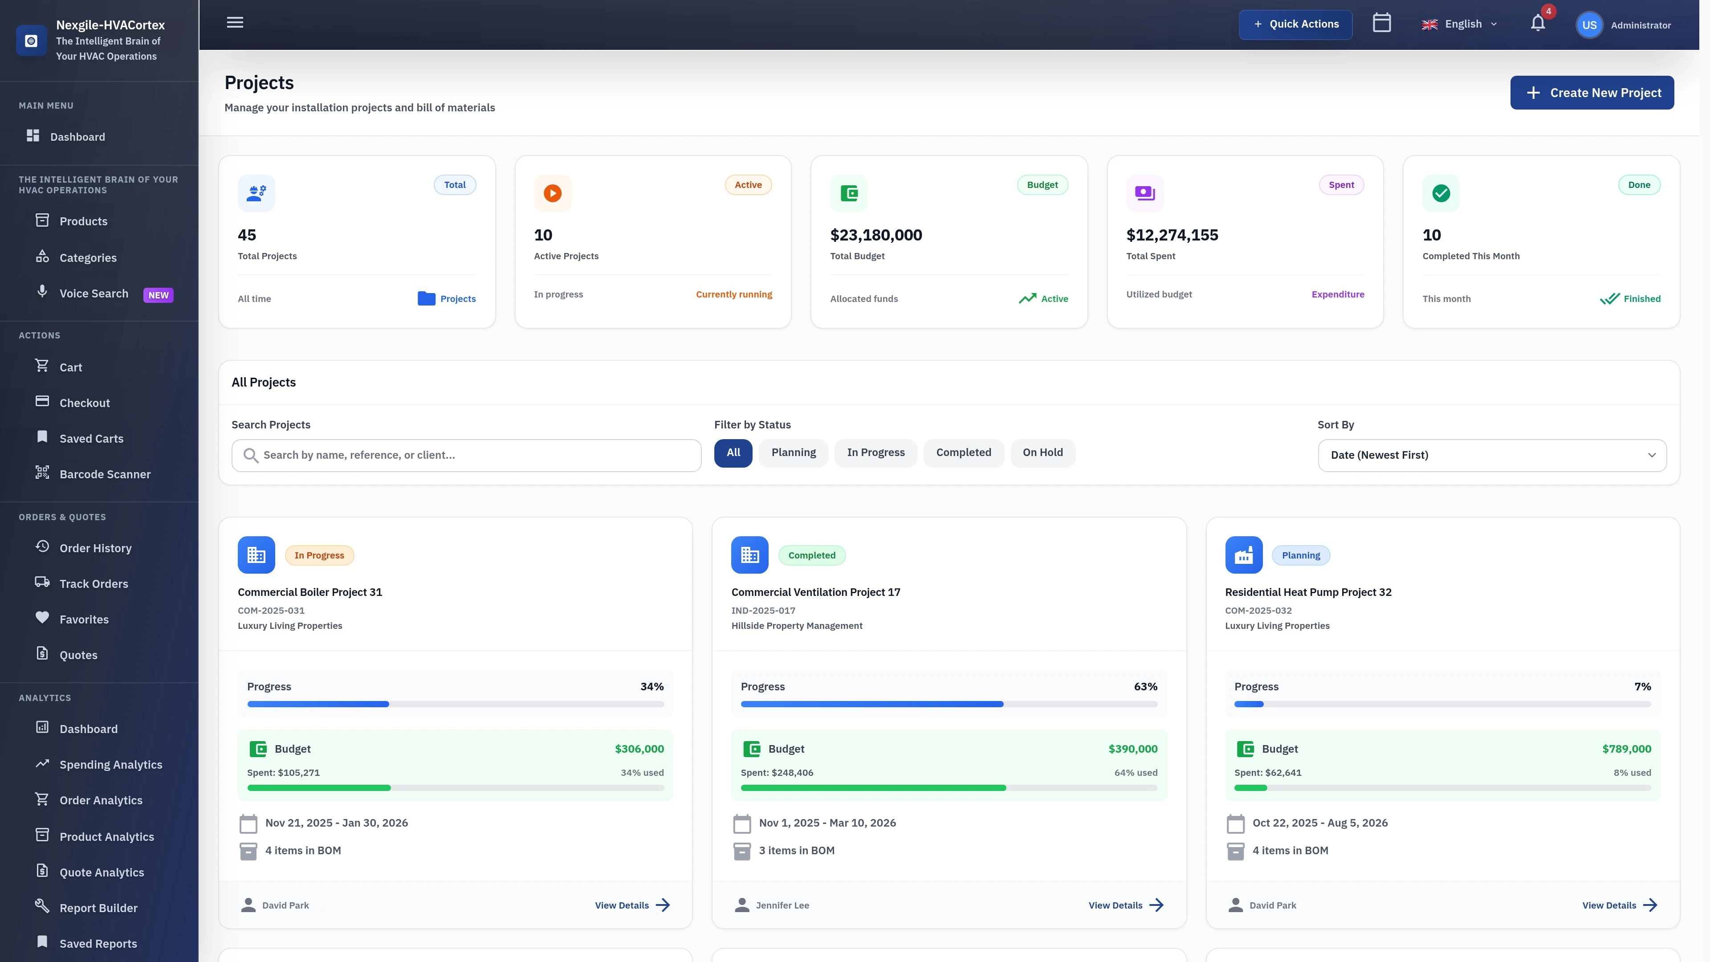Open the Voice Search feature

point(94,293)
